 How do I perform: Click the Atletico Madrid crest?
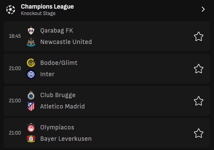pos(31,106)
